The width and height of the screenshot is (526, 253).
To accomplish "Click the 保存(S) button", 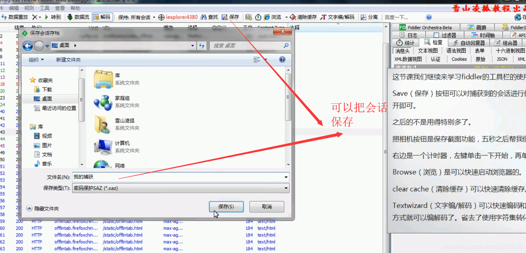I will point(226,207).
